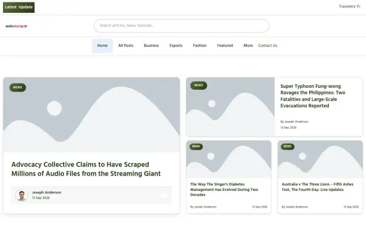This screenshot has height=241, width=366.
Task: Click author byline under Super Typhoon headline
Action: [295, 121]
